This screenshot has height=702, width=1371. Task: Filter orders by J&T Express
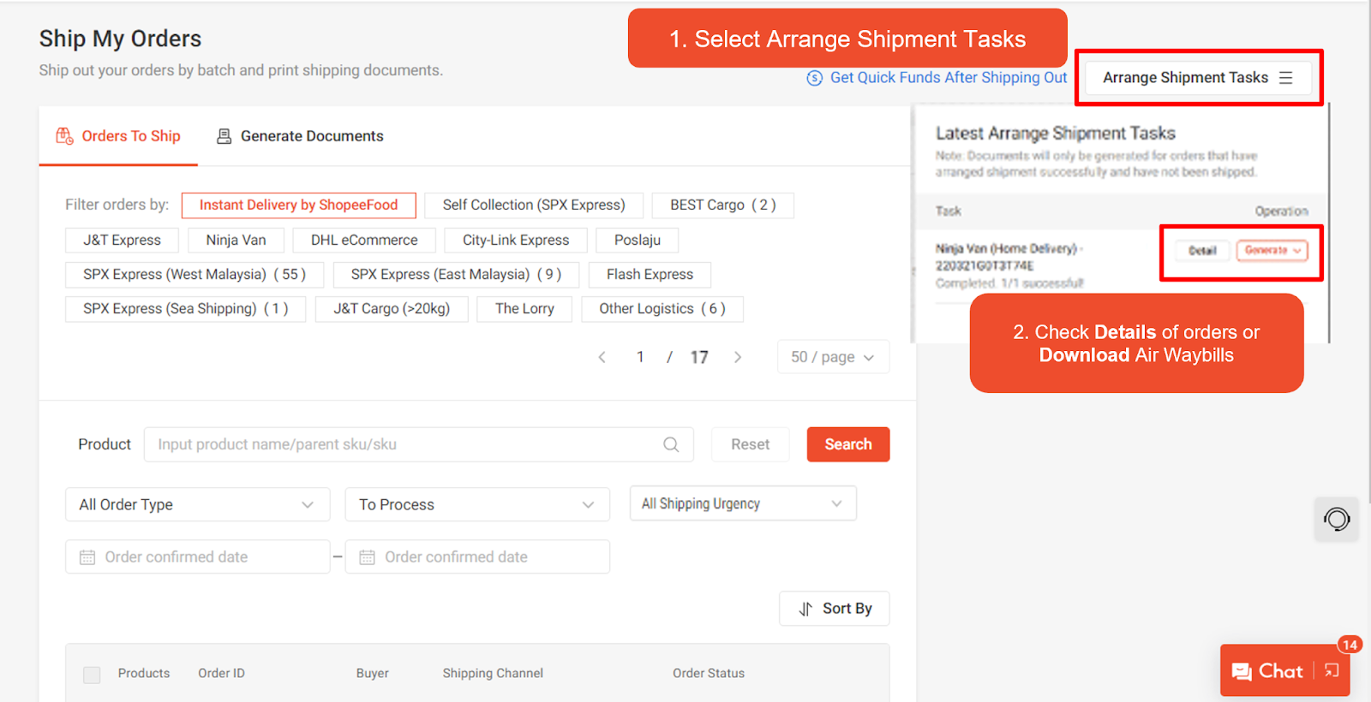click(x=122, y=241)
